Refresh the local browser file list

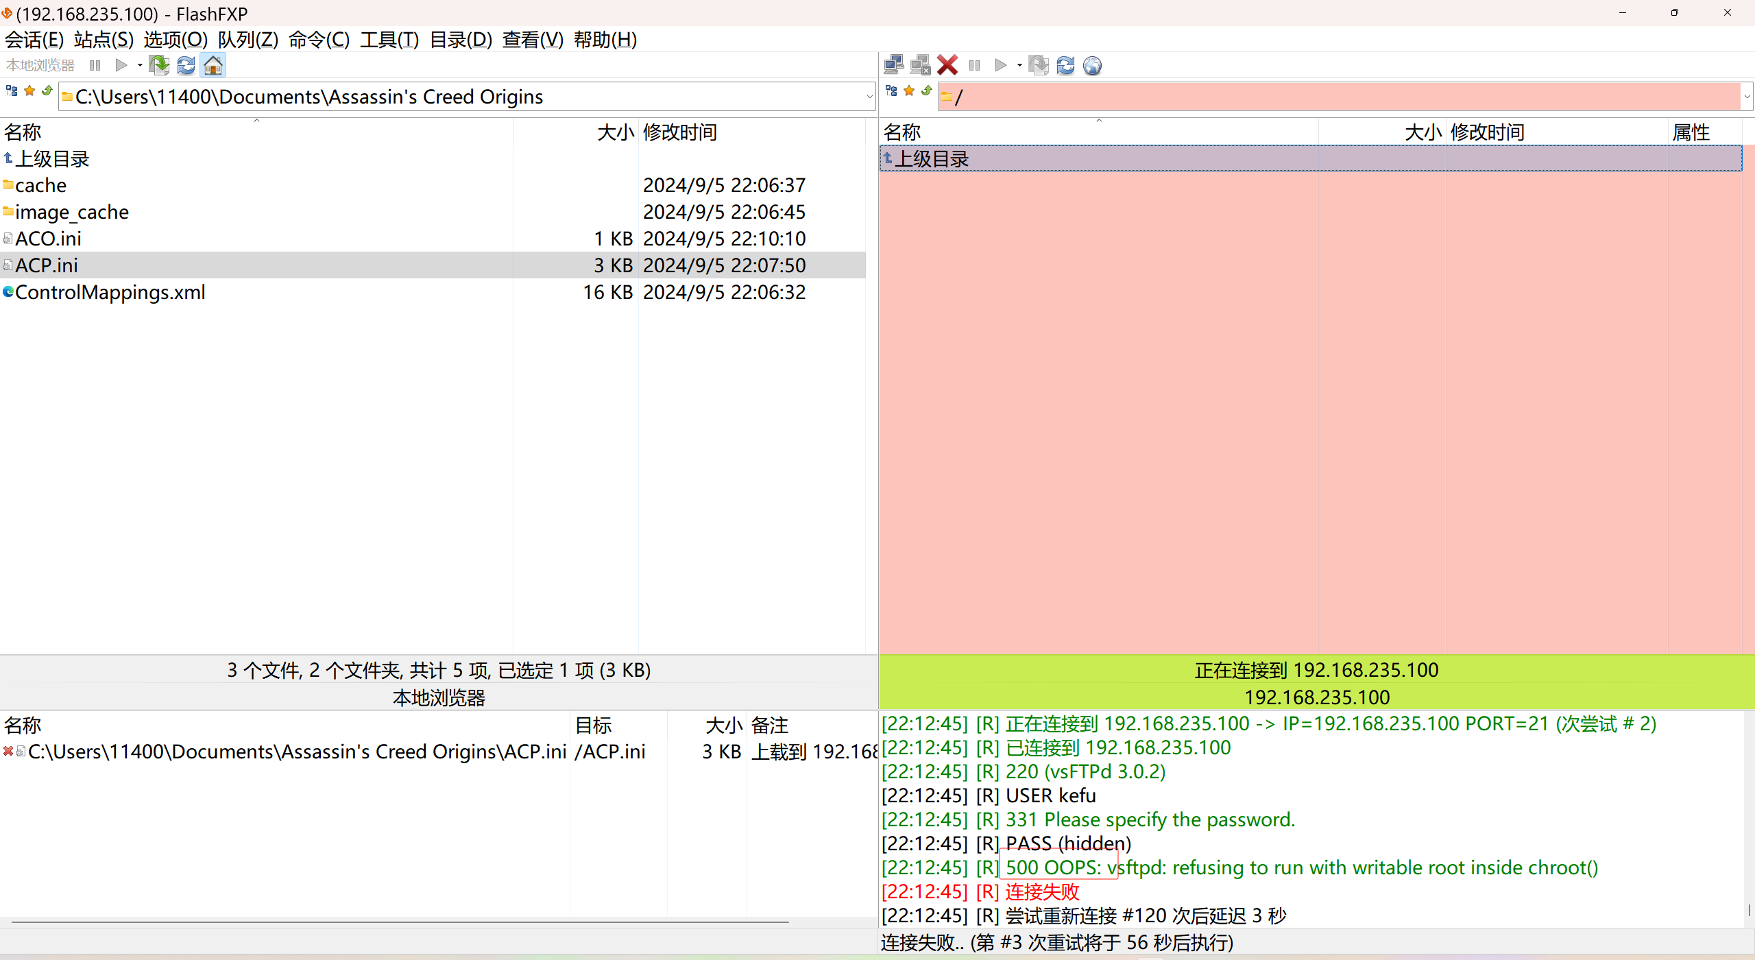click(x=186, y=65)
